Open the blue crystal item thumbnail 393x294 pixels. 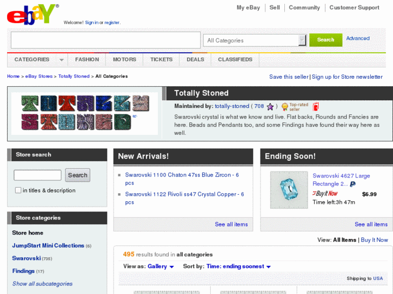tap(289, 190)
